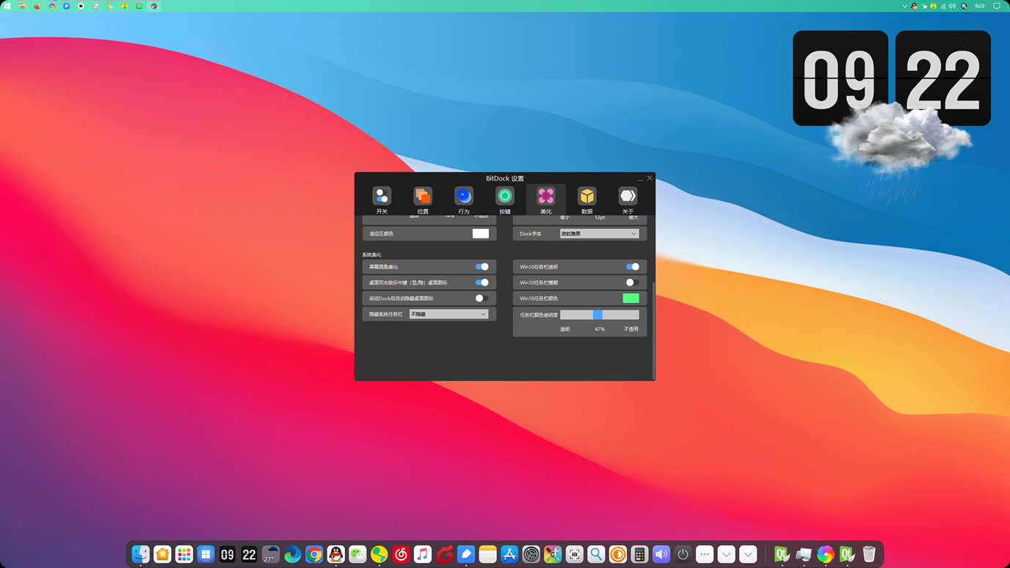The height and width of the screenshot is (568, 1010).
Task: Open the orange Home icon in dock
Action: [x=162, y=554]
